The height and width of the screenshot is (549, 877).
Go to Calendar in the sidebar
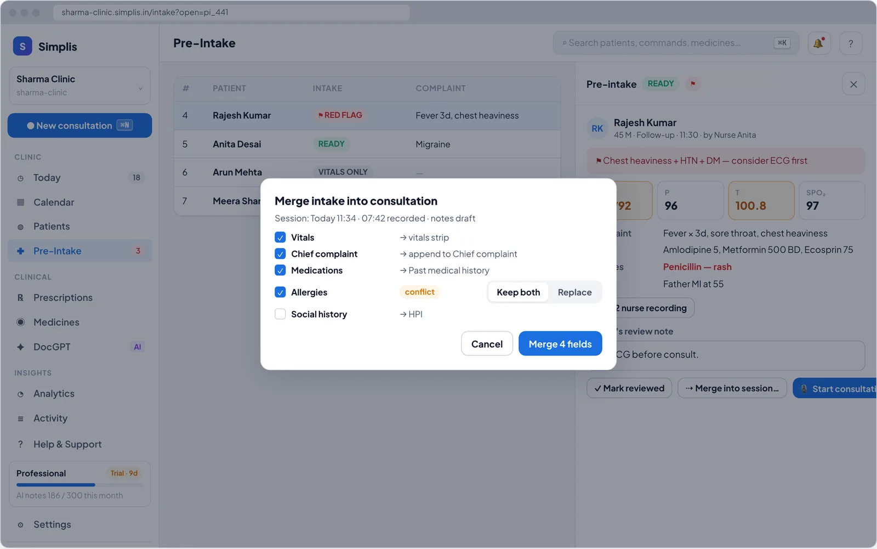coord(79,202)
